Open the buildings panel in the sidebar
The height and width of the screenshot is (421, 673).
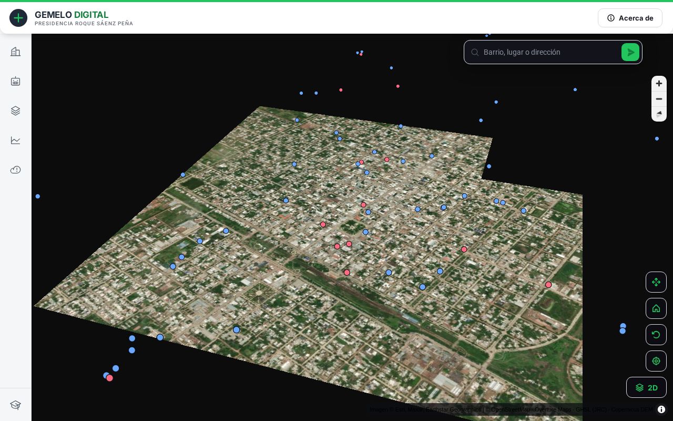(16, 52)
